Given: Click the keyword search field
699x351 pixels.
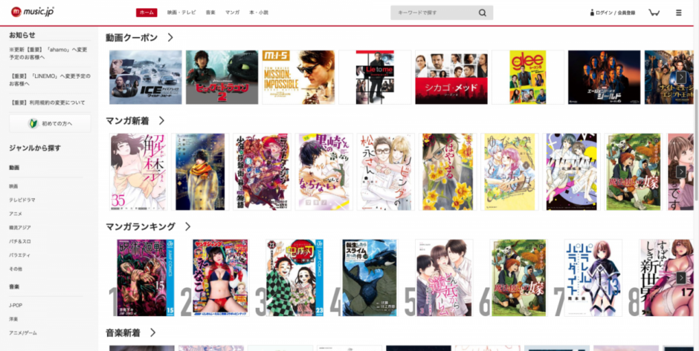Looking at the screenshot, I should tap(433, 13).
